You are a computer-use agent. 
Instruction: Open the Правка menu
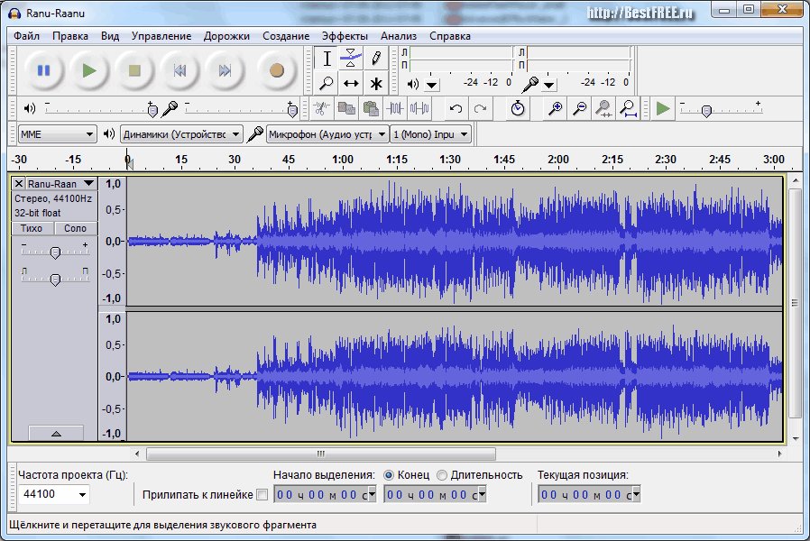[x=70, y=36]
